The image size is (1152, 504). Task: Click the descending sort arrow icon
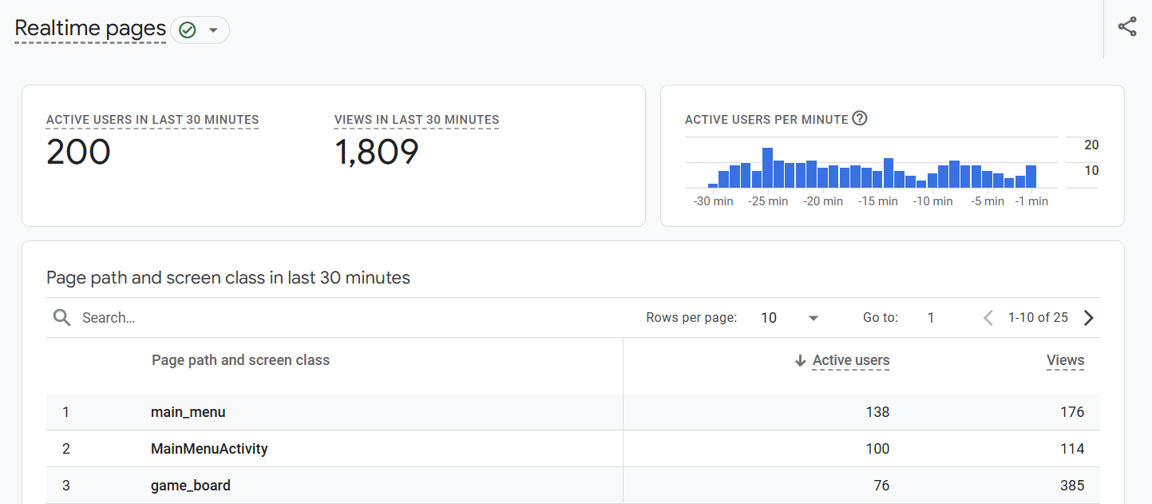point(801,361)
